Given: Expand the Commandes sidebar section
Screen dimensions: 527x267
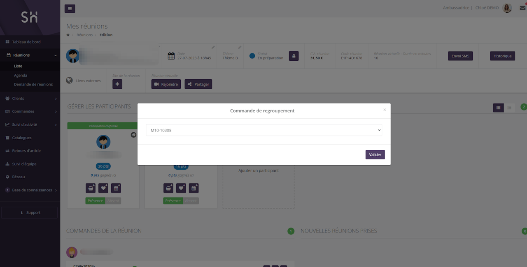Looking at the screenshot, I should [30, 111].
